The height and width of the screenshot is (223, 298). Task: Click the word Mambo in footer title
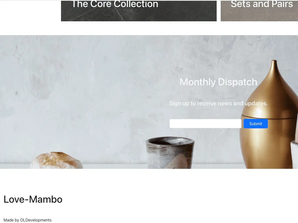[46, 199]
